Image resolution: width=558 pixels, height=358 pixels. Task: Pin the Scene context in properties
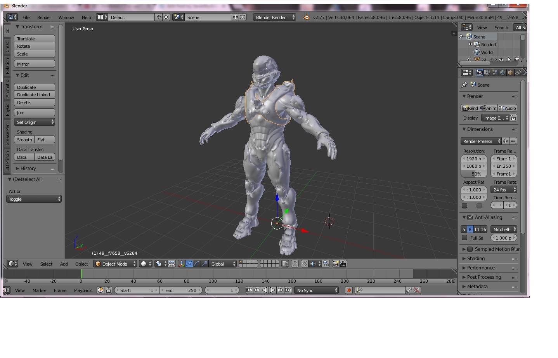pyautogui.click(x=464, y=85)
